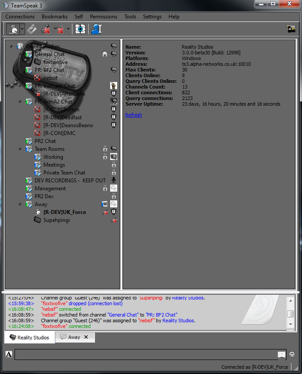This screenshot has width=302, height=374.
Task: Open the emoticon smiley picker
Action: [292, 354]
